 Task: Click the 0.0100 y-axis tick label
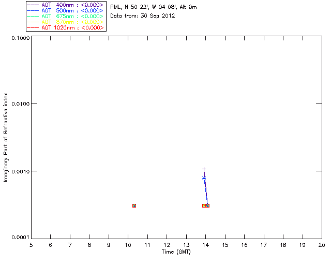[x=21, y=104]
